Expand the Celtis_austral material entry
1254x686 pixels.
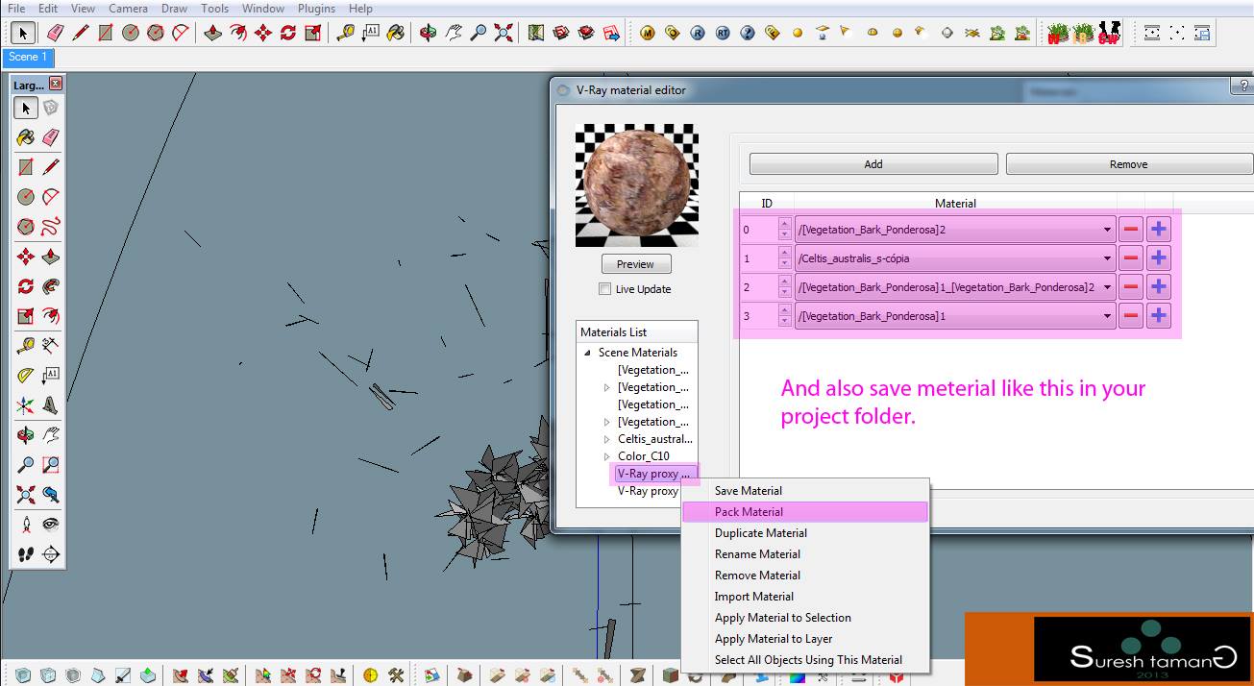(606, 439)
